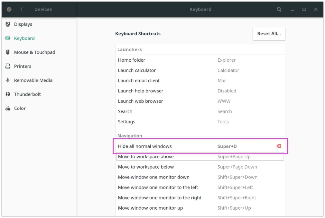Click the Mouse & Touchpad icon
This screenshot has height=218, width=325.
point(8,52)
